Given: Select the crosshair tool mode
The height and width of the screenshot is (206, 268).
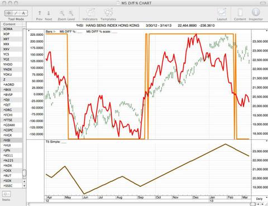Looking at the screenshot, I should tap(8, 13).
